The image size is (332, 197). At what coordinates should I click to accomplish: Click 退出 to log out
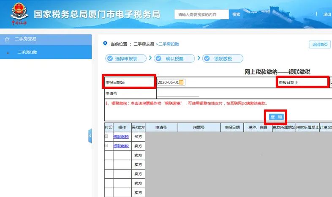[327, 14]
